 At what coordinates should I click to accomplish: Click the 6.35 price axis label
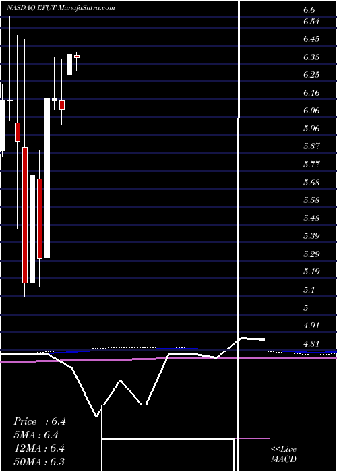[311, 57]
